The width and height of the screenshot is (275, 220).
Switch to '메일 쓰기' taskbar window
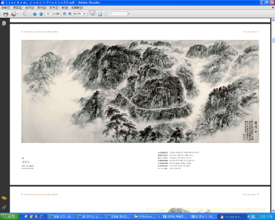[x=61, y=217]
